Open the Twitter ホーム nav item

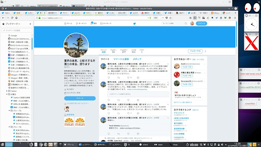(68, 24)
